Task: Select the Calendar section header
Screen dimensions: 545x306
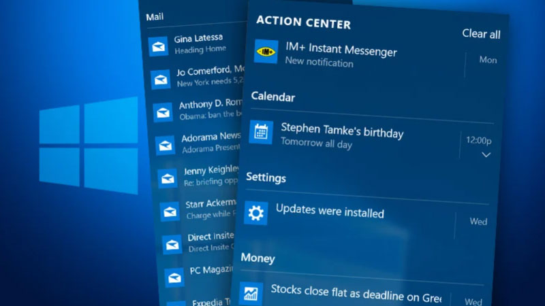Action: [x=273, y=97]
